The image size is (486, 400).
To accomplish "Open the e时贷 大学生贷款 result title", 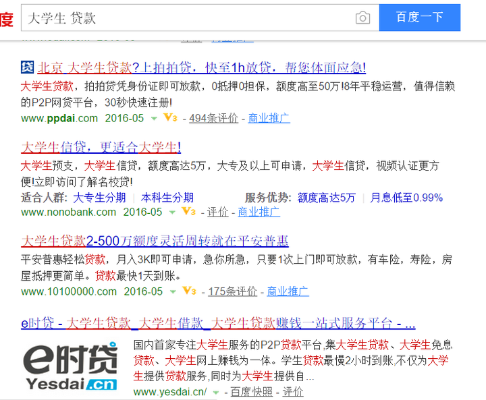I will pyautogui.click(x=218, y=323).
